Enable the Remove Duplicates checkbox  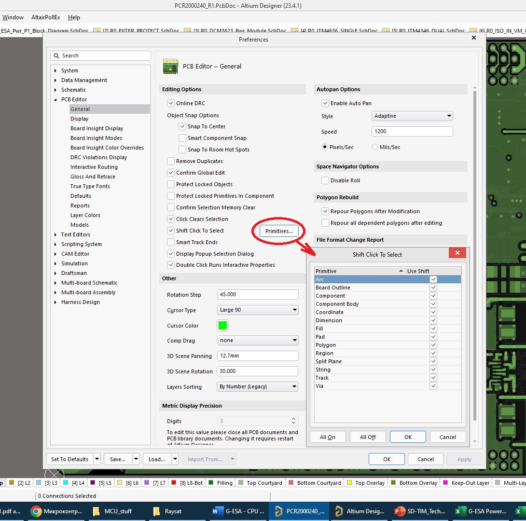(x=171, y=161)
